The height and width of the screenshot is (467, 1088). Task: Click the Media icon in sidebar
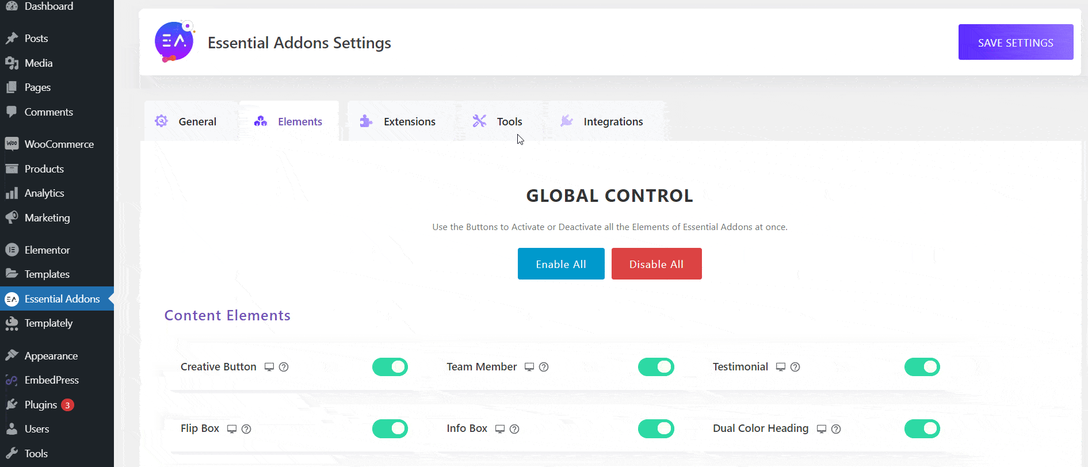point(12,63)
